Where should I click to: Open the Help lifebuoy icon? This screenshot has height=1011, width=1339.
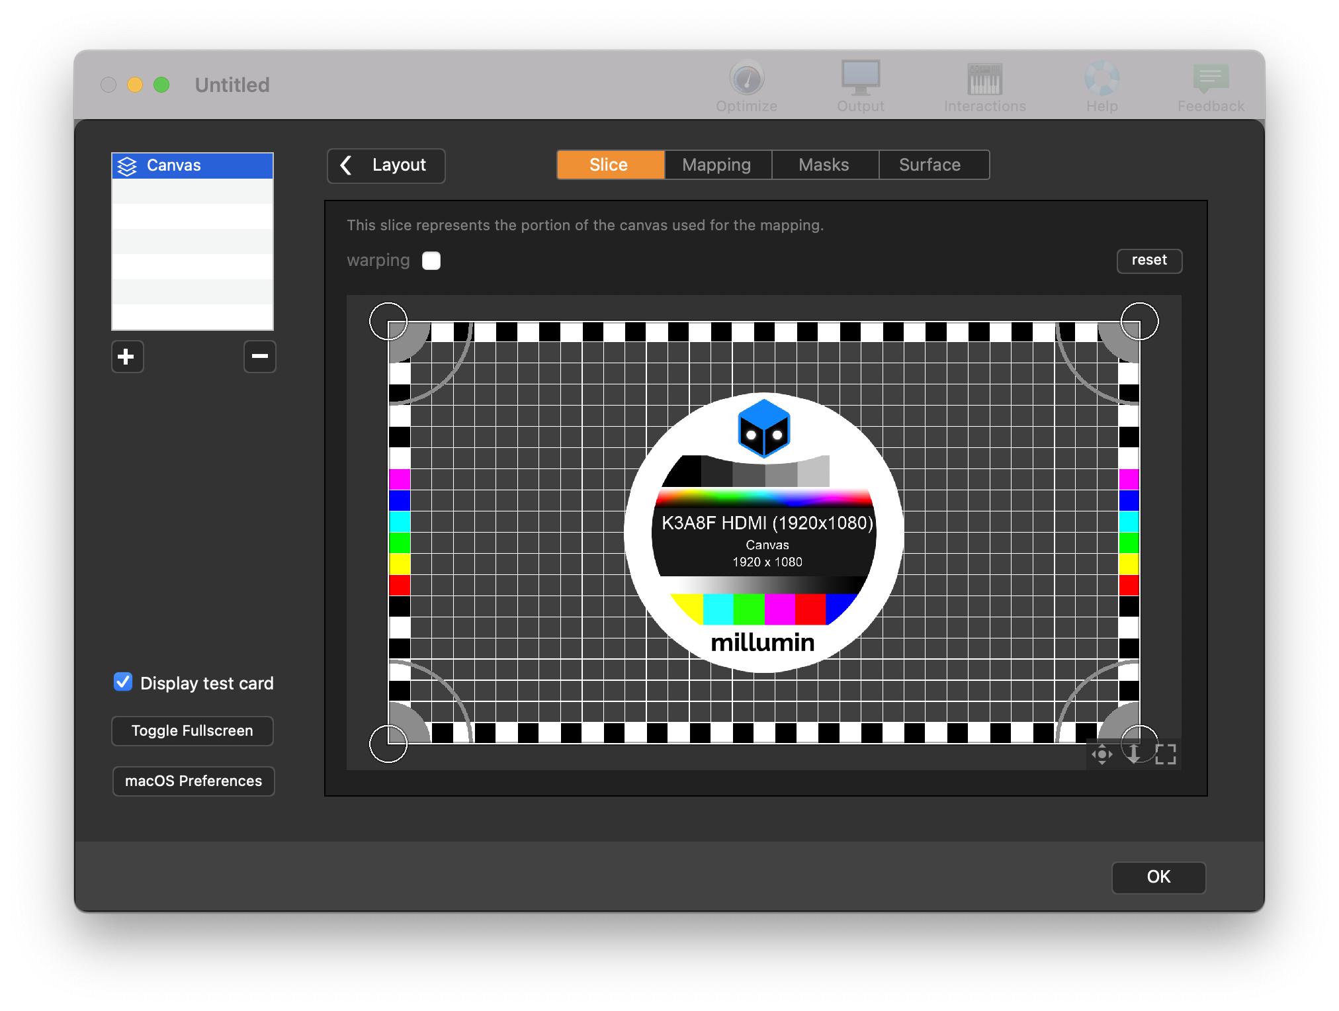[1101, 79]
